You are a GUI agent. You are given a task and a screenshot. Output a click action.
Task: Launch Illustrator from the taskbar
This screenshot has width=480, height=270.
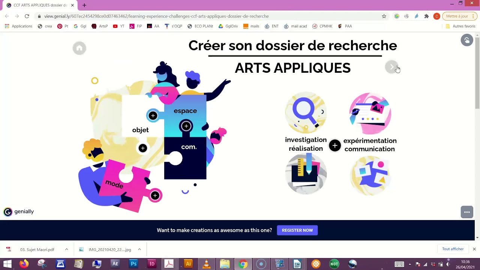click(x=188, y=264)
